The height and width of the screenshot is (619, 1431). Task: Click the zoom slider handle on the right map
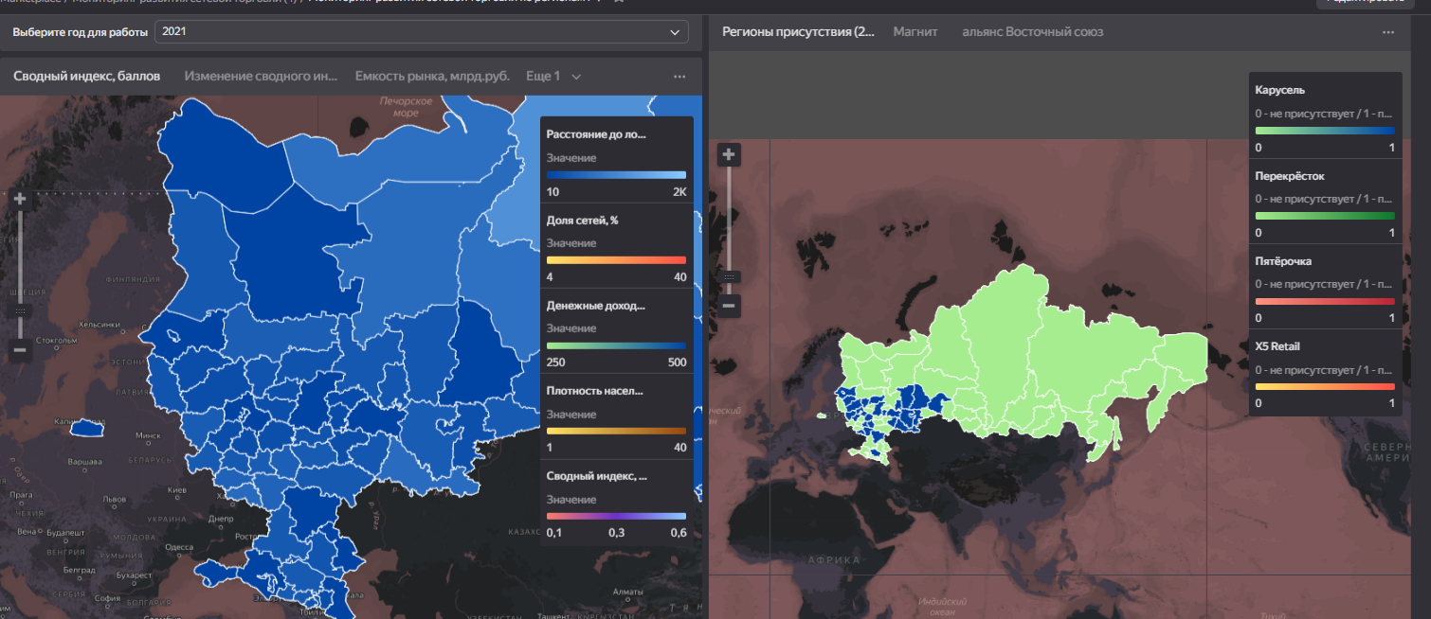point(729,277)
